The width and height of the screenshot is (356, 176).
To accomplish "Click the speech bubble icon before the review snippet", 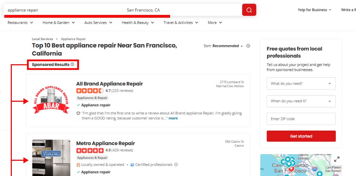I will point(78,113).
